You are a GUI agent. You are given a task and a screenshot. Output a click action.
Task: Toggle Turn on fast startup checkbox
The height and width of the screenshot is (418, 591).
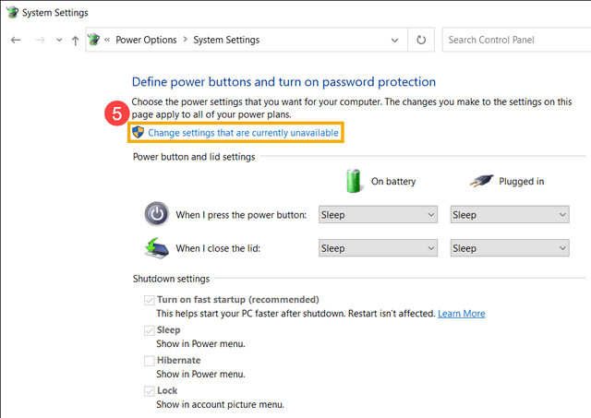click(149, 300)
